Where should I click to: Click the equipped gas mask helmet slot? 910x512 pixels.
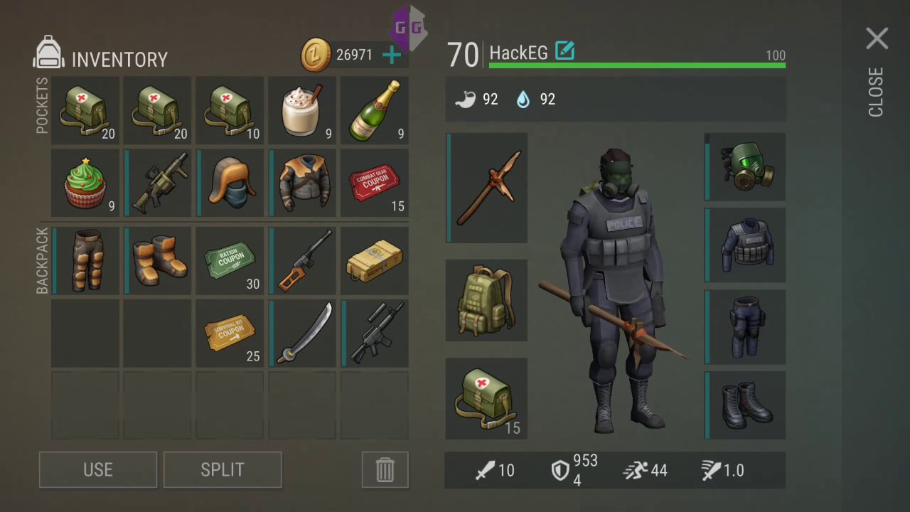point(745,167)
